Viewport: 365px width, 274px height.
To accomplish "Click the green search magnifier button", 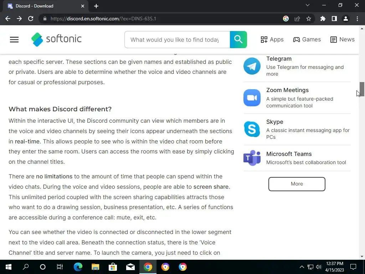I will (238, 40).
